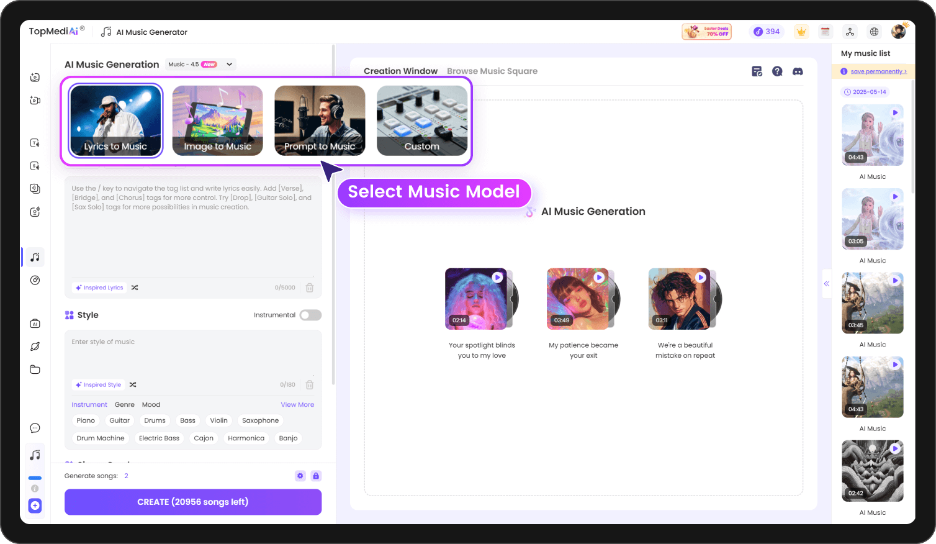Click the lock icon near Generate songs
The image size is (936, 544).
[x=316, y=476]
